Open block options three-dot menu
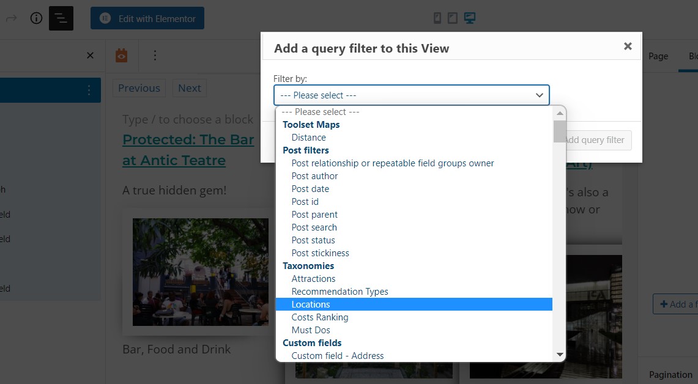This screenshot has width=698, height=384. point(155,56)
